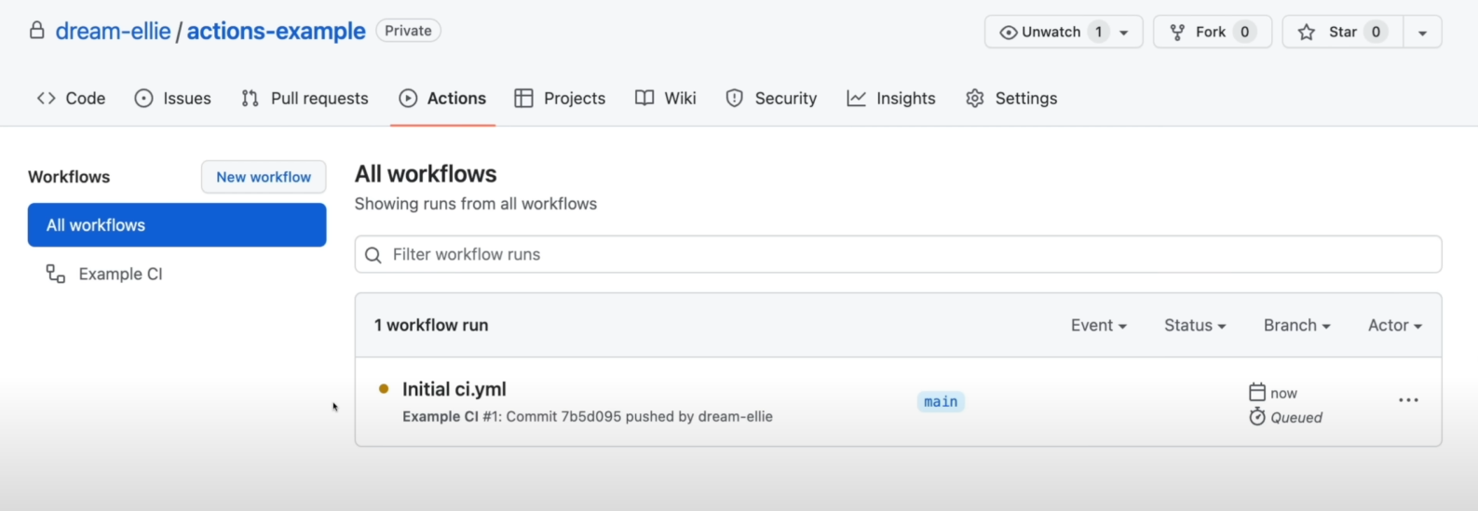Open the star lists dropdown arrow
Screen dimensions: 1478x511
point(1422,33)
